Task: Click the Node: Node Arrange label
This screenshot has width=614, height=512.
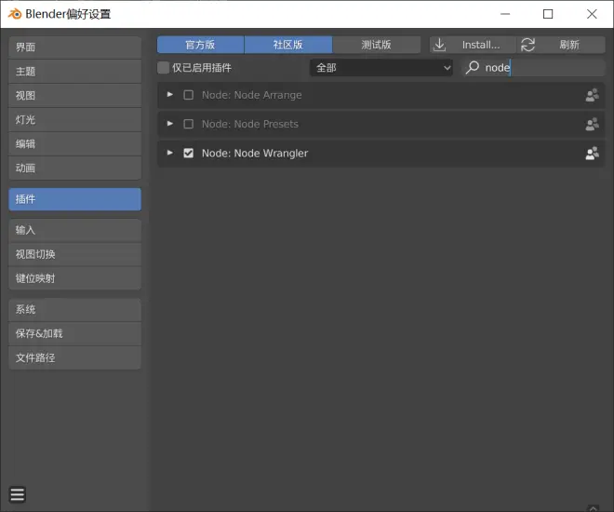Action: point(252,95)
